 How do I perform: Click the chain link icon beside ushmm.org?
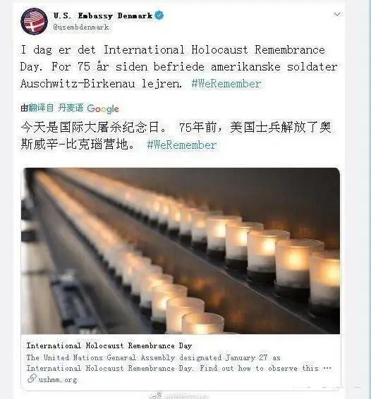pos(32,379)
